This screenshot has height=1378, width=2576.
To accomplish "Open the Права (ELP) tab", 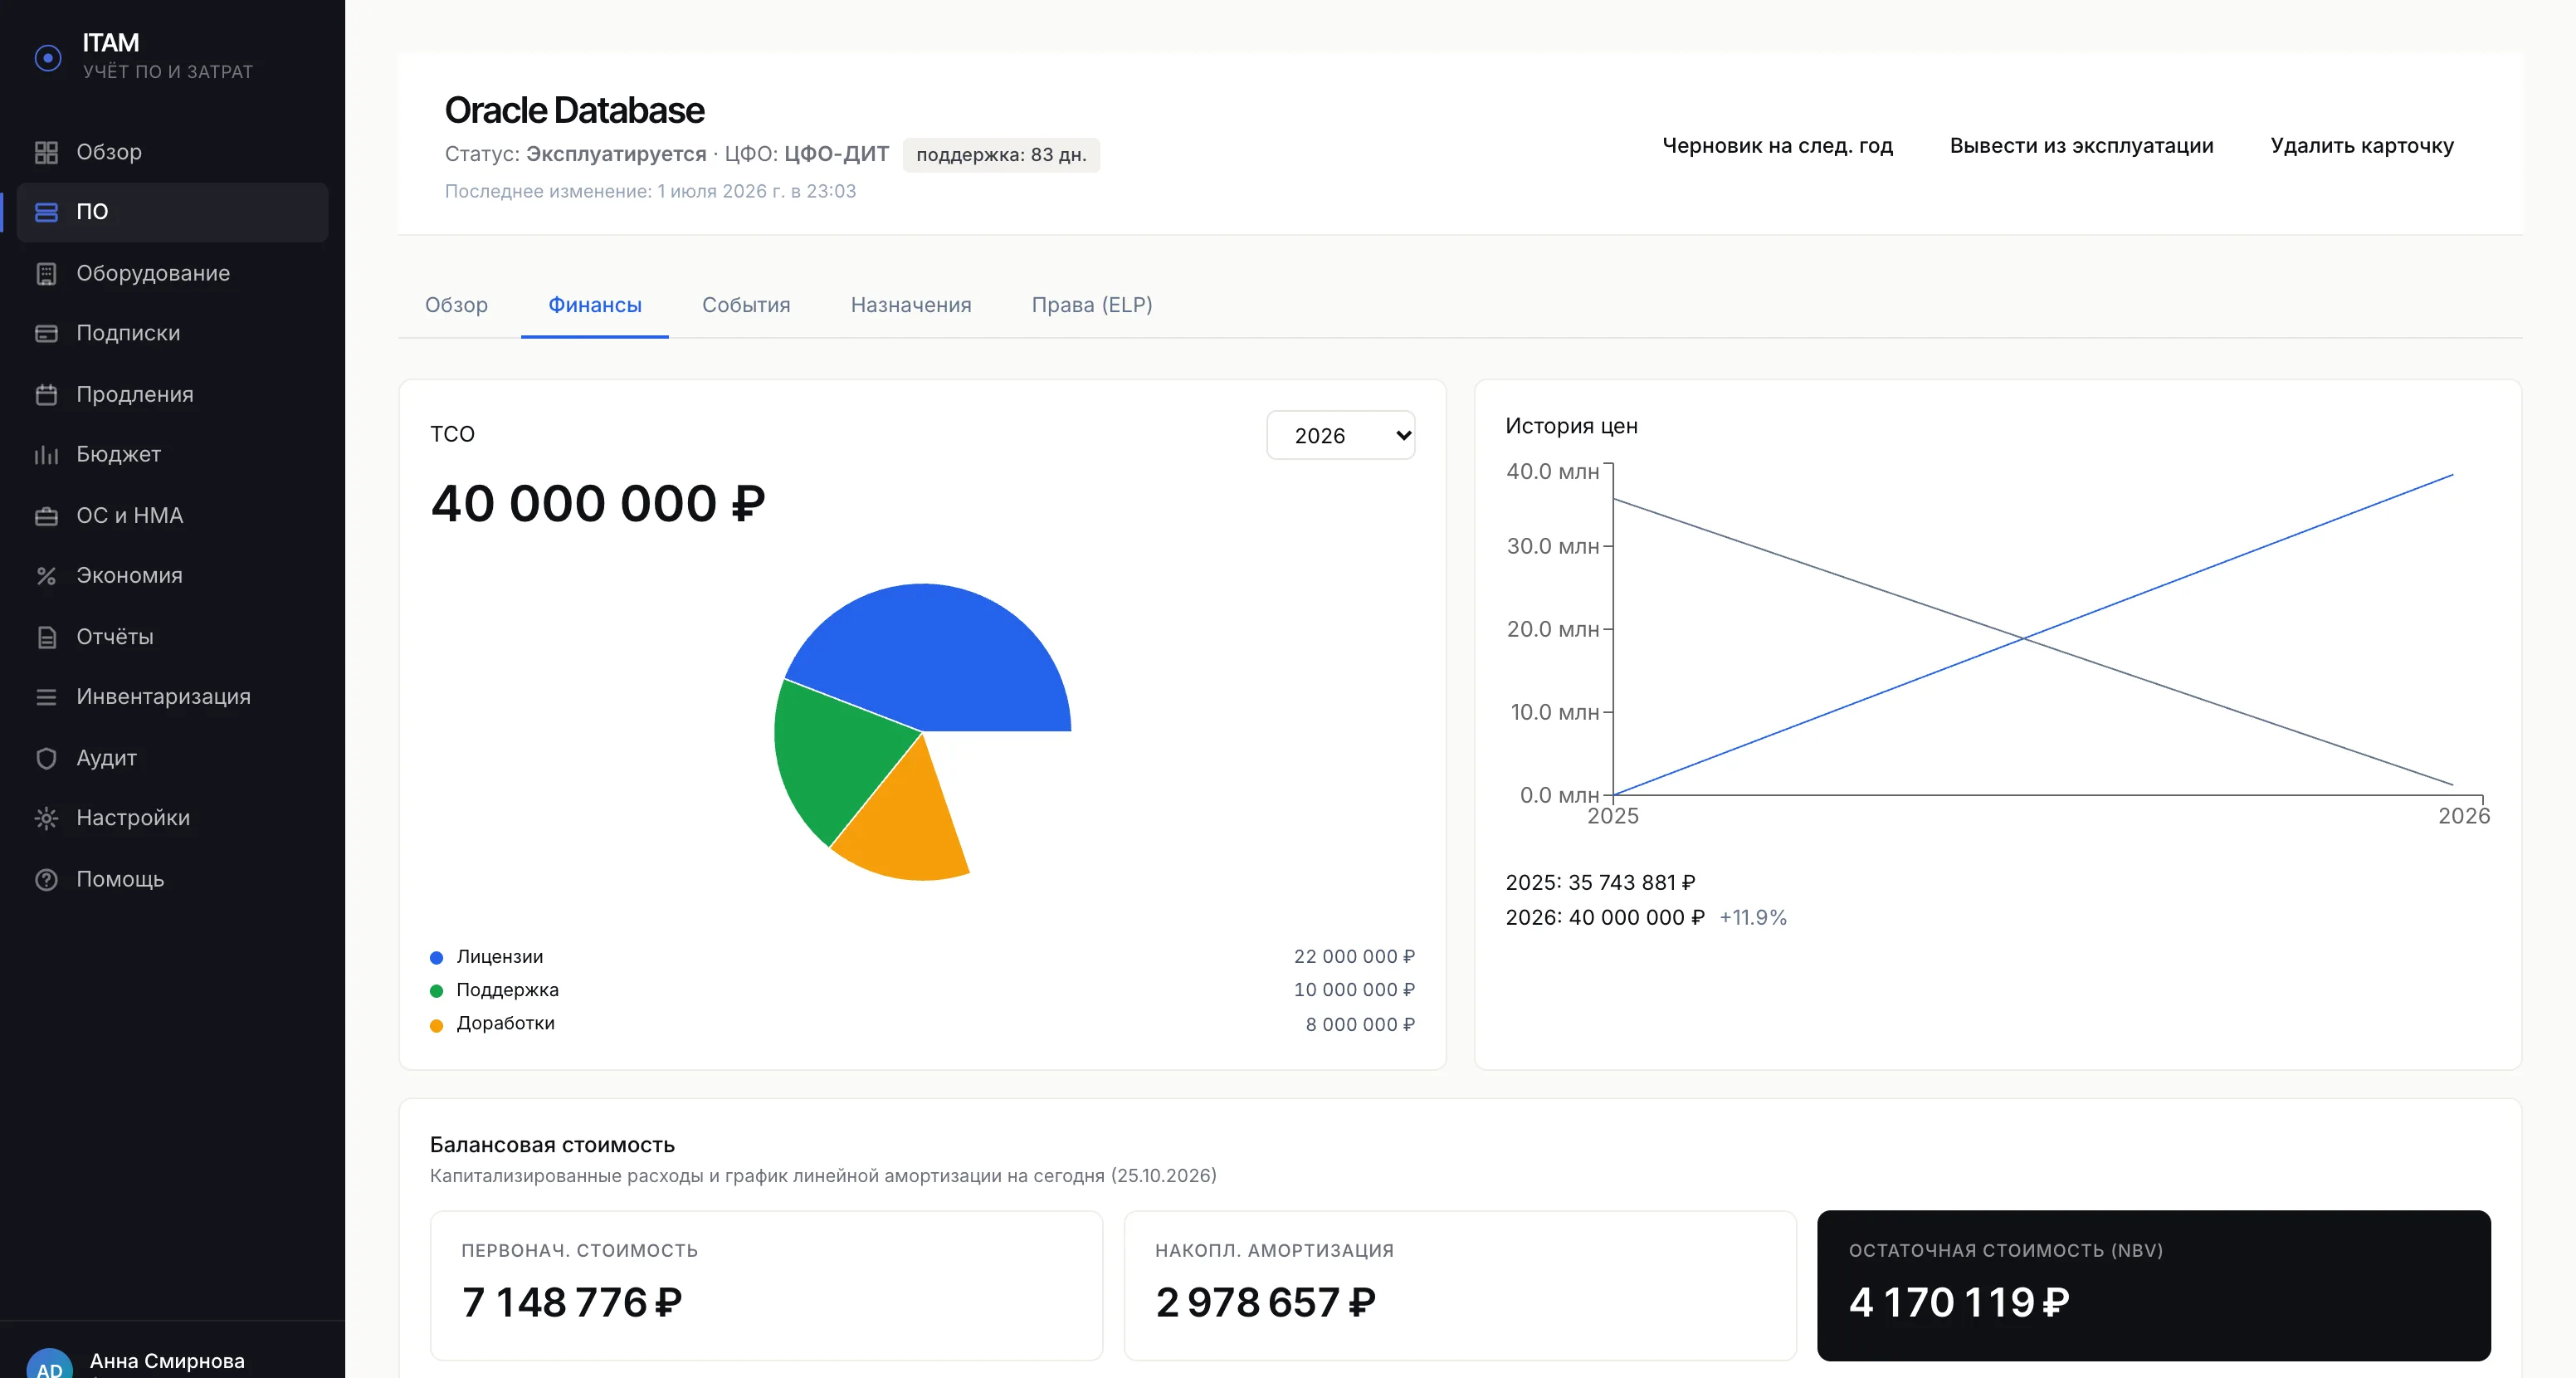I will pyautogui.click(x=1092, y=305).
